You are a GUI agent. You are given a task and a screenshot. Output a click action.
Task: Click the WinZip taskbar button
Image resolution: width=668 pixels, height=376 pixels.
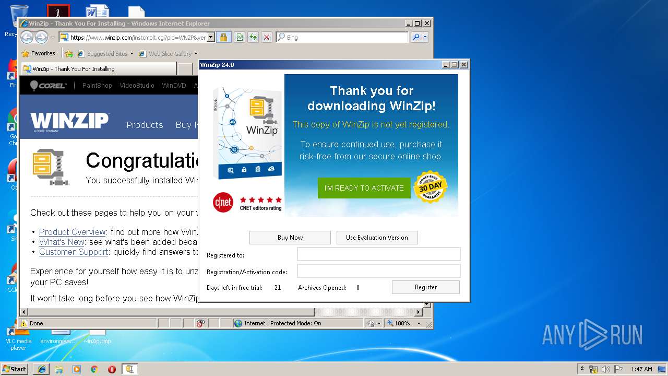tap(129, 369)
